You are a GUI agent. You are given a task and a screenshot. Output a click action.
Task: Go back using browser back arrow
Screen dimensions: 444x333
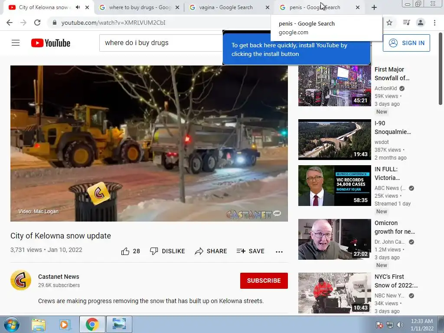(10, 23)
